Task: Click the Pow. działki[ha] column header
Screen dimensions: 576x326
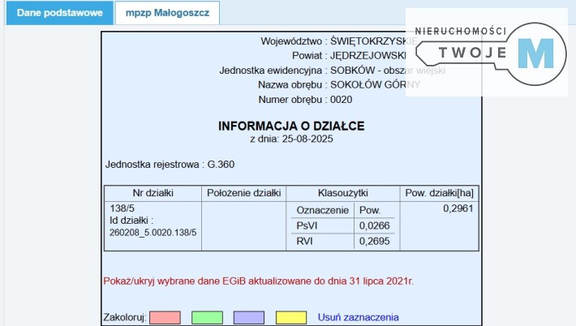Action: (440, 193)
